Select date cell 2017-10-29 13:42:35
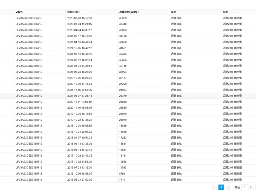The height and width of the screenshot is (192, 256). [80, 155]
